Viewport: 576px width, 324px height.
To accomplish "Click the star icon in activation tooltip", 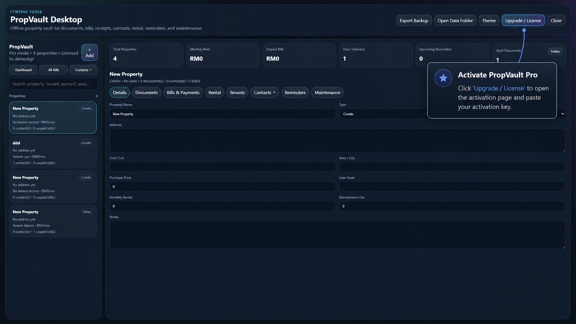I will (443, 78).
